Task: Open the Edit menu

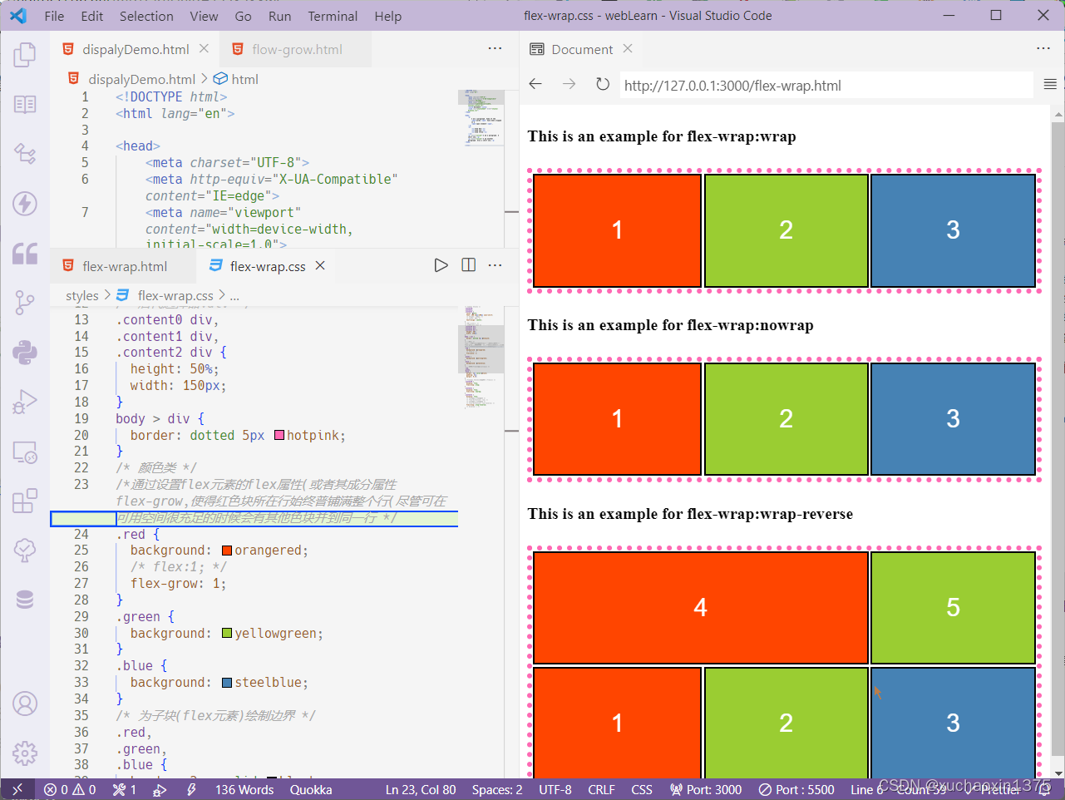Action: coord(92,16)
